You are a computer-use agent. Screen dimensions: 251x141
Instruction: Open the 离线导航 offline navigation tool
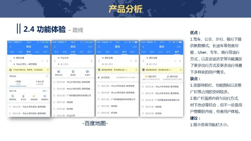[12, 98]
